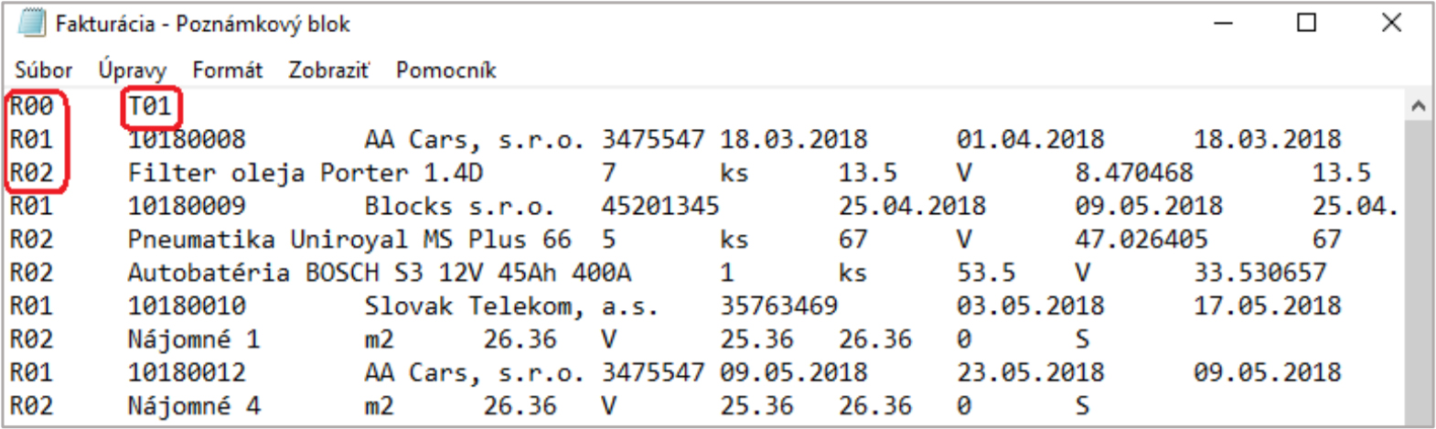The image size is (1436, 429).
Task: Click invoice number 10180008 in text
Action: (x=187, y=139)
